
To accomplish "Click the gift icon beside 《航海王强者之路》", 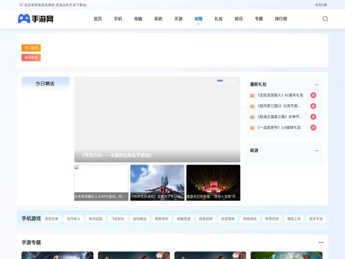I will (252, 117).
